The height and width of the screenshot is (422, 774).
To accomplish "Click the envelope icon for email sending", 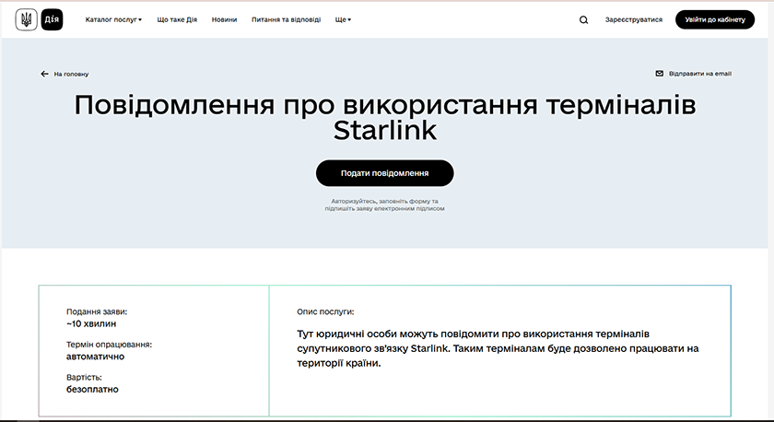I will 659,74.
